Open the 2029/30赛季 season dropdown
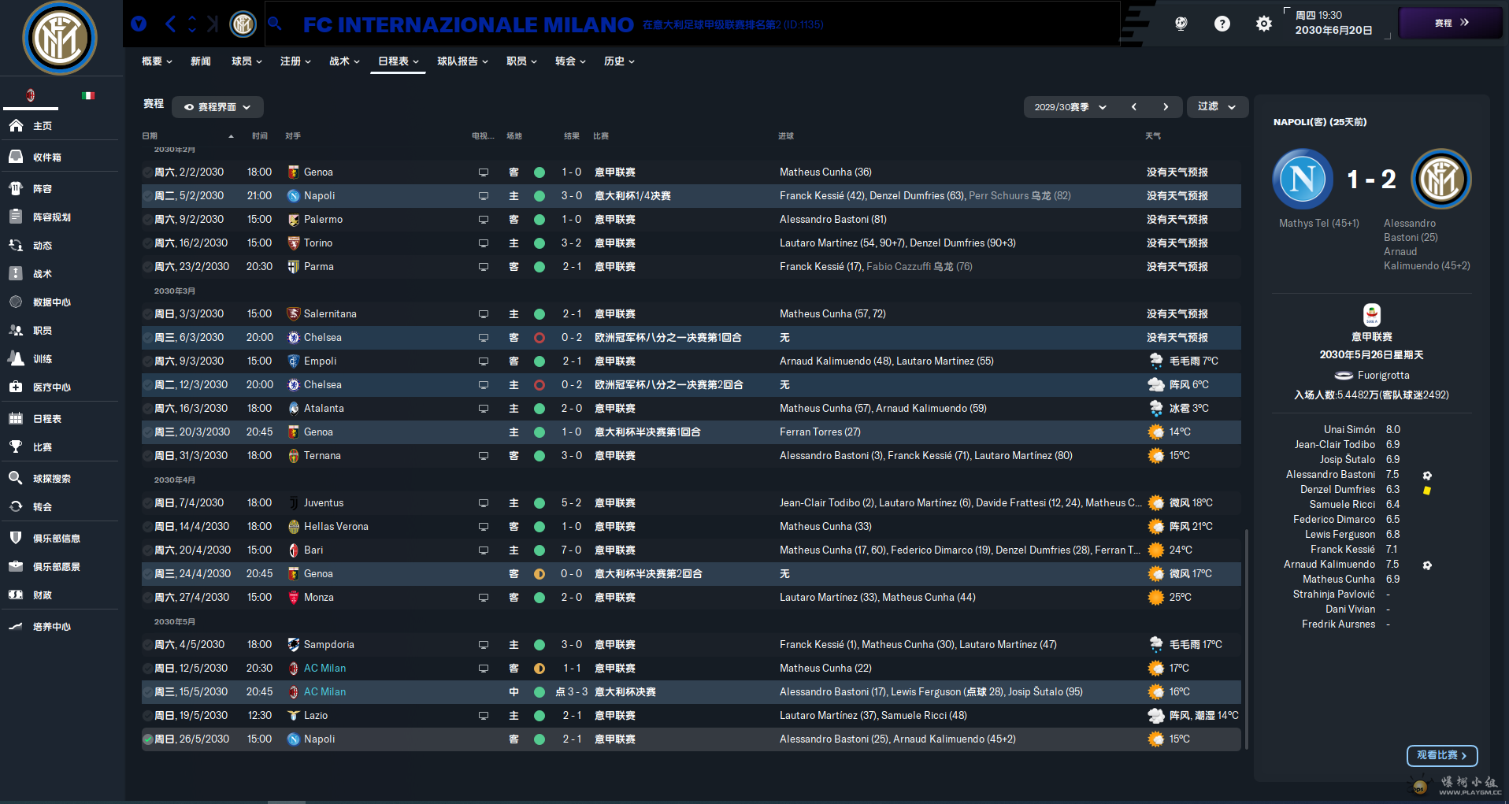The width and height of the screenshot is (1509, 804). tap(1070, 107)
